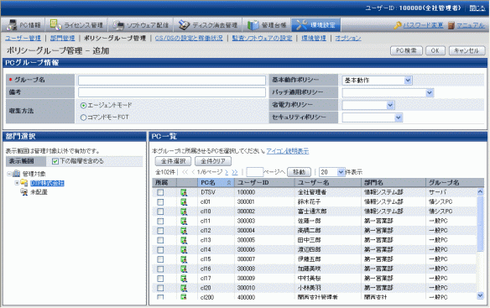Click the 管理対象 building icon
Viewport: 490px width, 308px height.
click(x=16, y=174)
